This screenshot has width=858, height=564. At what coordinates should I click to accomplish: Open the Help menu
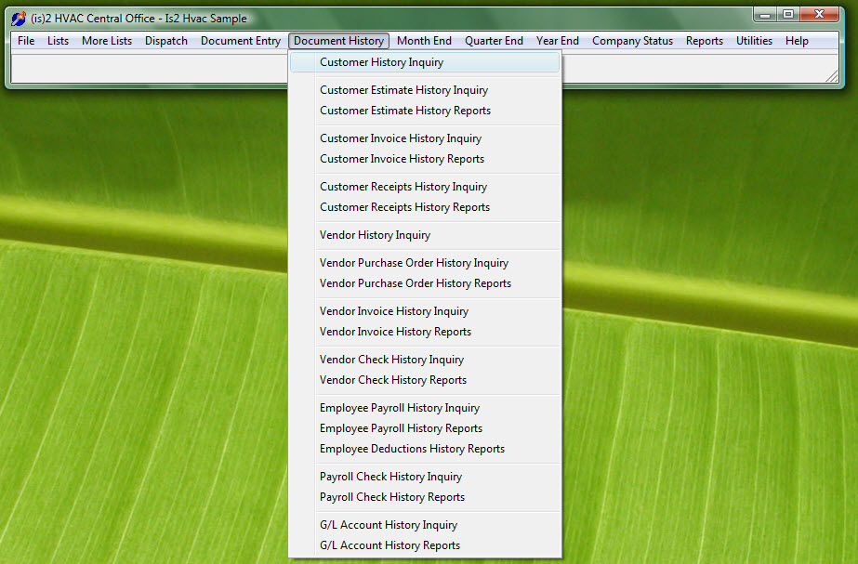tap(797, 41)
